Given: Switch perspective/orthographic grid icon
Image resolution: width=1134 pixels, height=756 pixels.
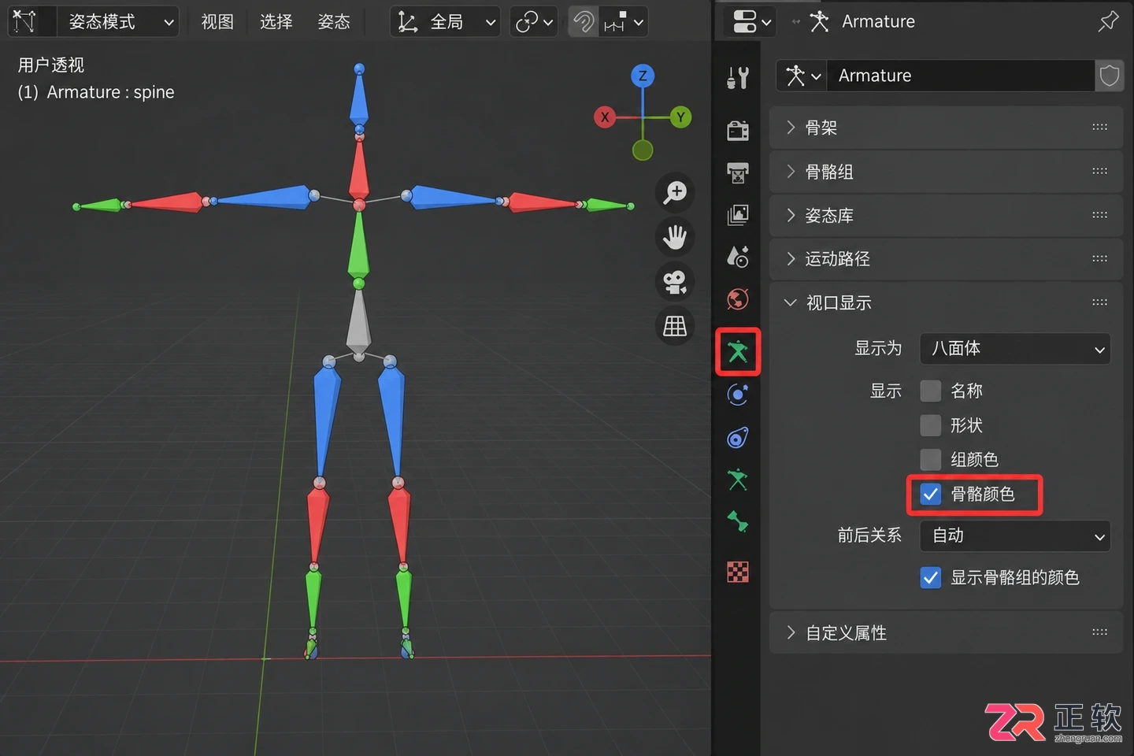Looking at the screenshot, I should click(675, 325).
